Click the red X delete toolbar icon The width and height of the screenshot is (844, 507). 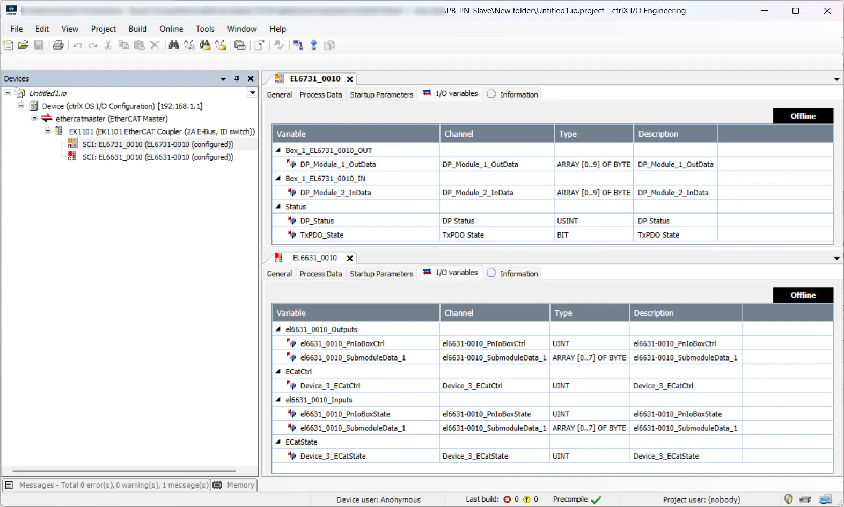click(155, 46)
